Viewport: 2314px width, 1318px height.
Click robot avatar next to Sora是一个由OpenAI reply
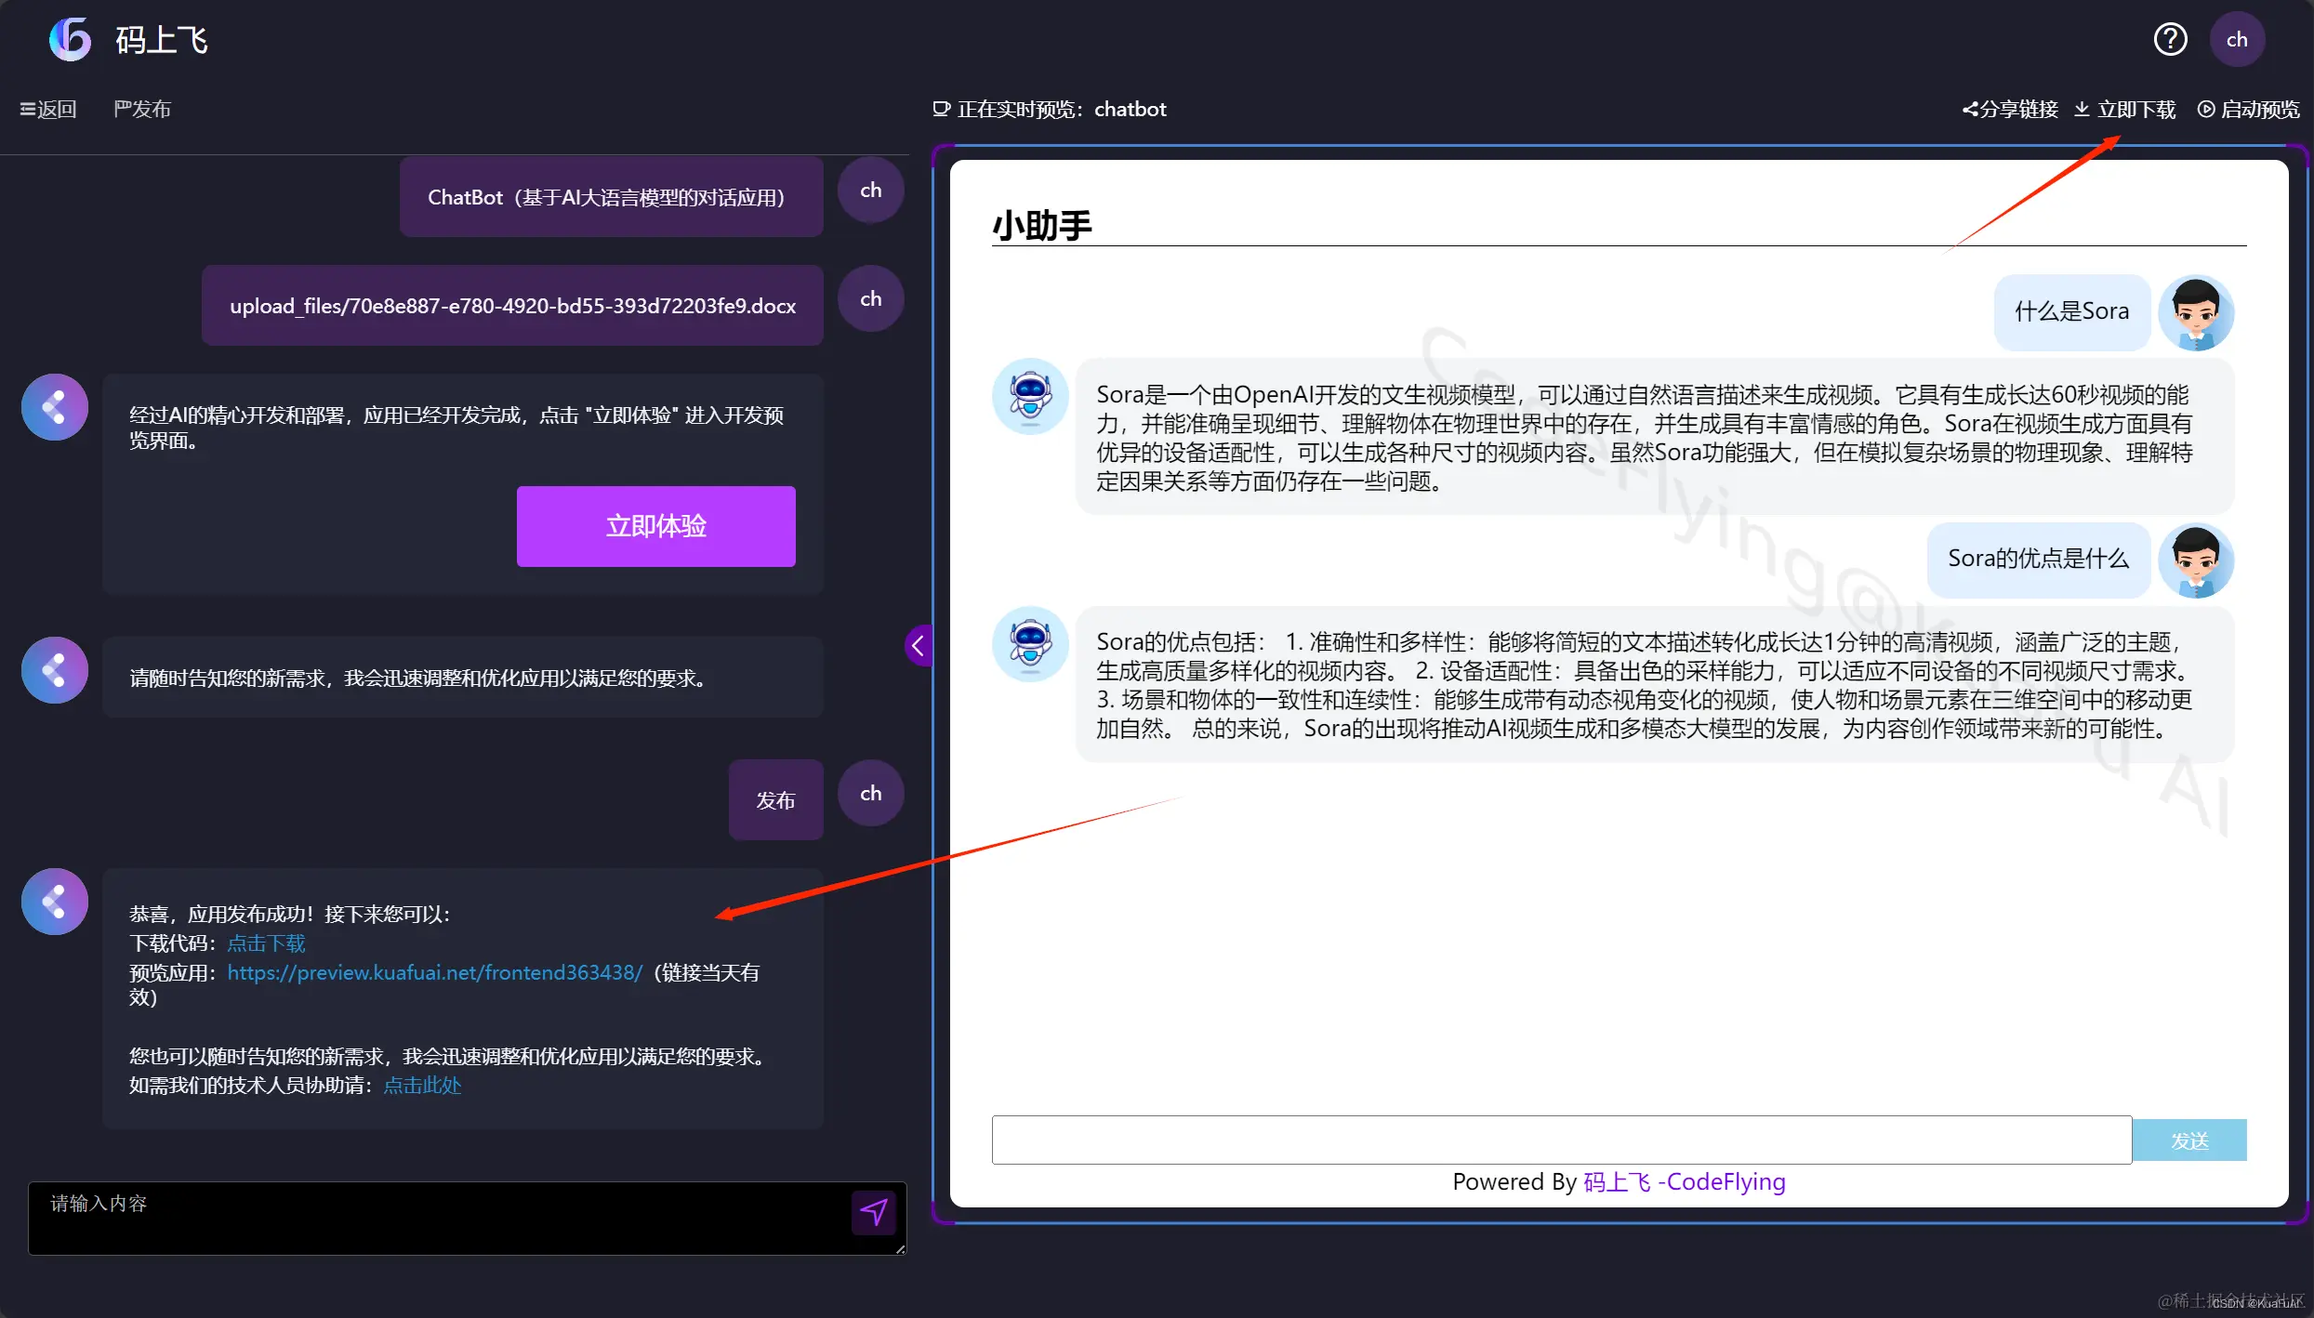[x=1030, y=397]
